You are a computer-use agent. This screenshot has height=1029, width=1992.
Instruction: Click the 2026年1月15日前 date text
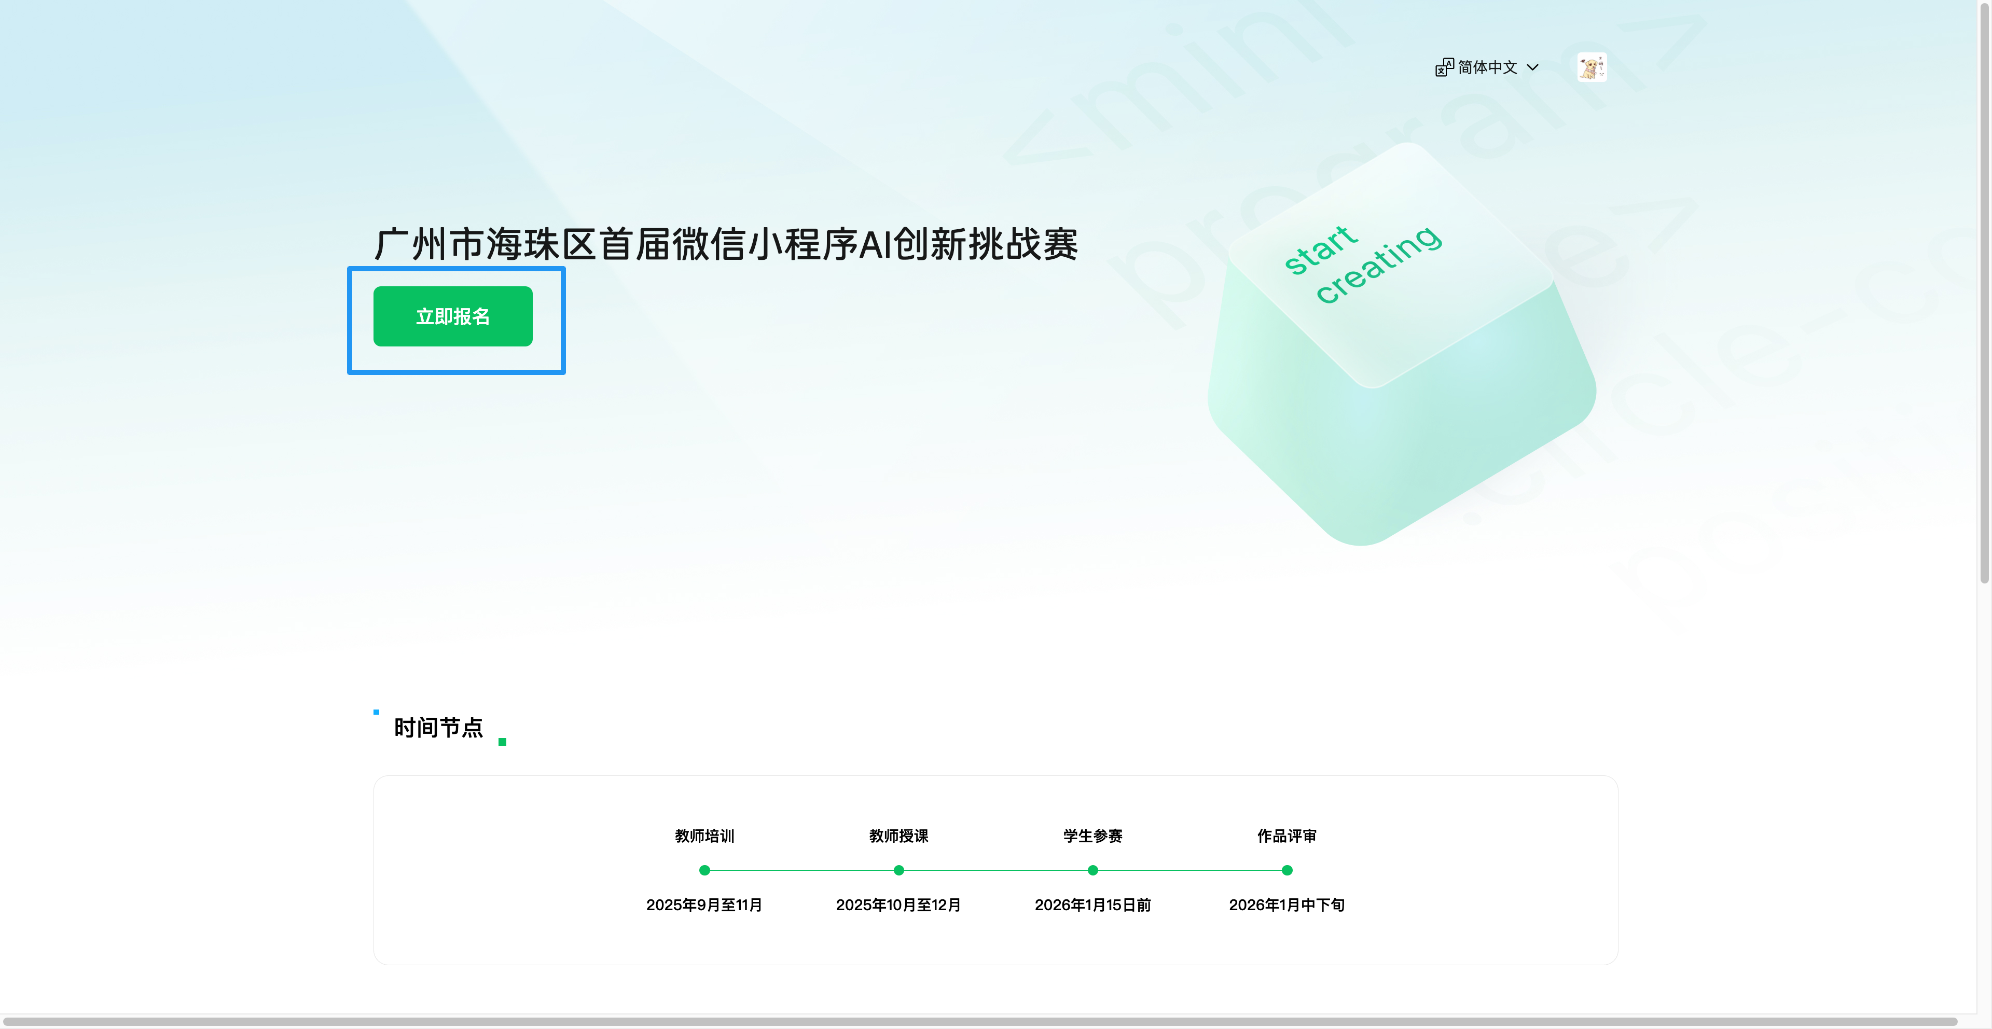(1092, 905)
